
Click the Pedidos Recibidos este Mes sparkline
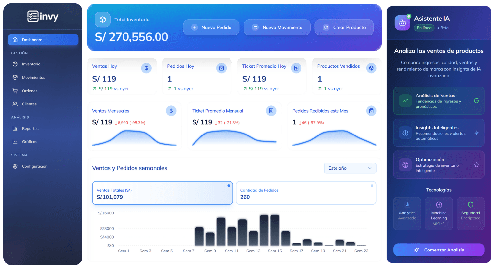tap(335, 138)
